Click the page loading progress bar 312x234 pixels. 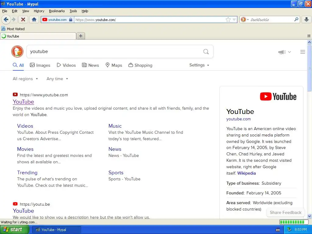pos(293,222)
